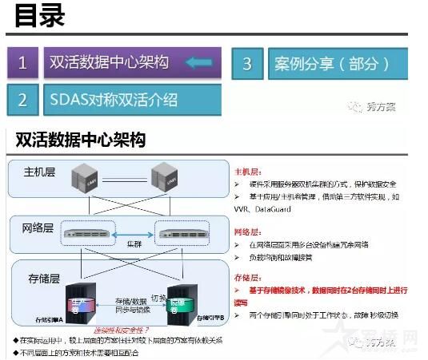Click the 存储/数据同步与镜像 label
The width and height of the screenshot is (428, 360).
[x=133, y=306]
